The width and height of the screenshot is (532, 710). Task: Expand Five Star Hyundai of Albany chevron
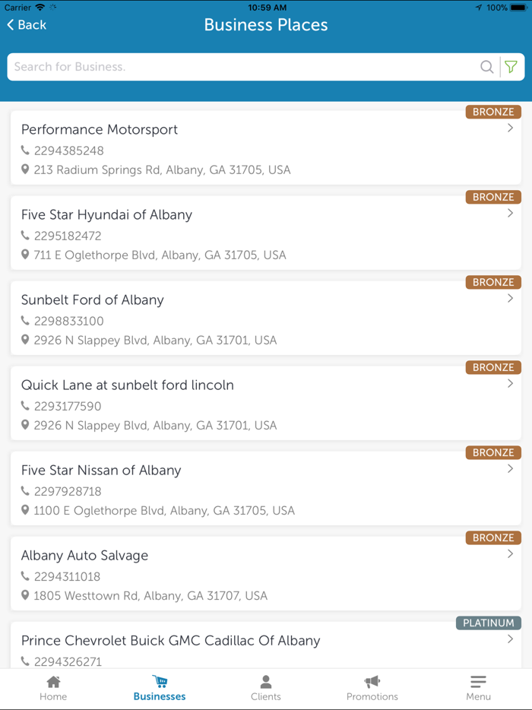(511, 214)
